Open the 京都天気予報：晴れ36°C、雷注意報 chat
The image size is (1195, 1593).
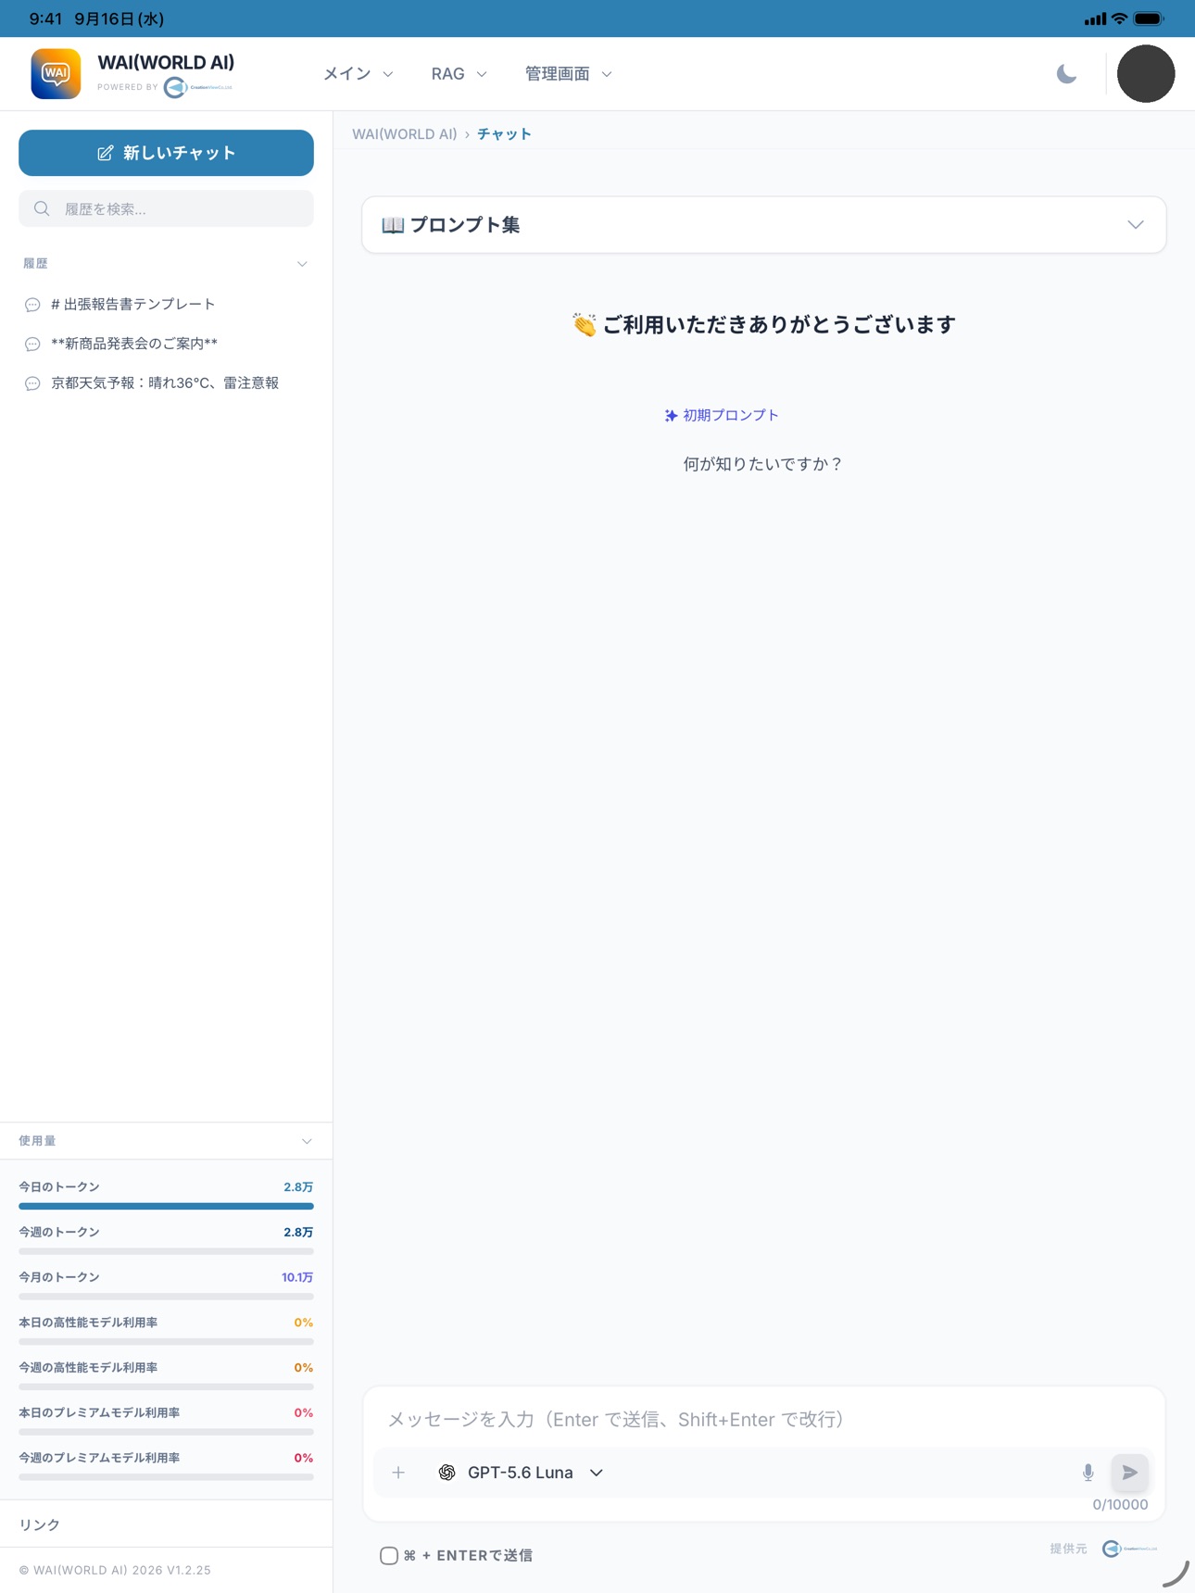click(x=166, y=383)
